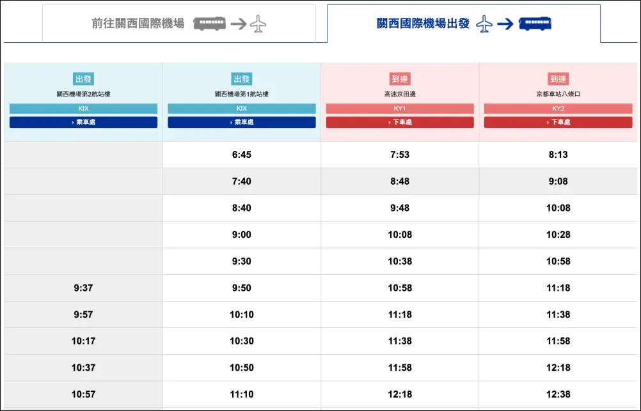Click the blue bus icon in the active tab
This screenshot has height=411, width=641.
click(535, 24)
